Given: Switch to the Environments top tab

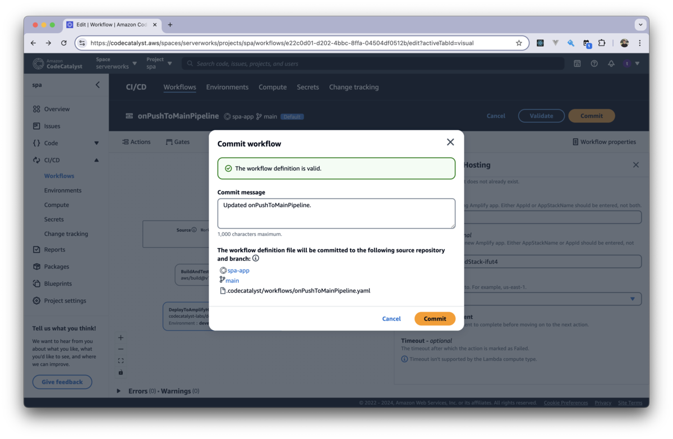Looking at the screenshot, I should [227, 87].
